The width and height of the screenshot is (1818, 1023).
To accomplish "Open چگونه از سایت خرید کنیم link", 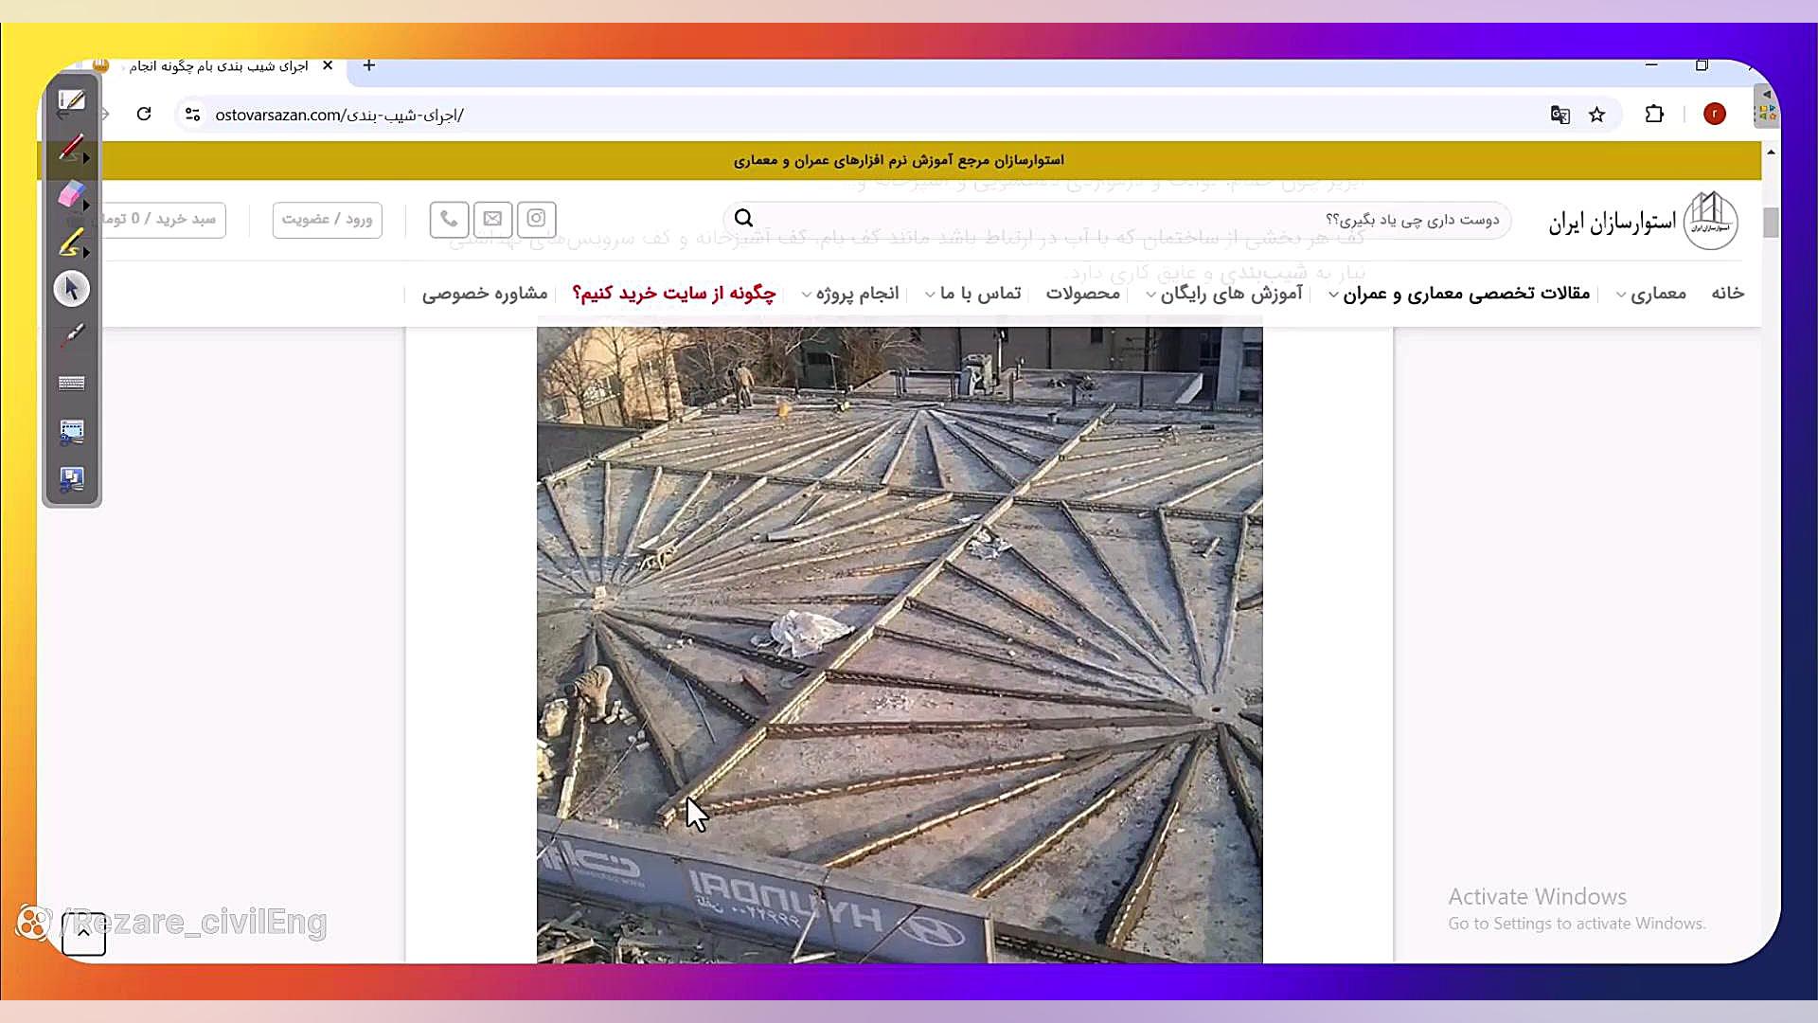I will coord(673,294).
